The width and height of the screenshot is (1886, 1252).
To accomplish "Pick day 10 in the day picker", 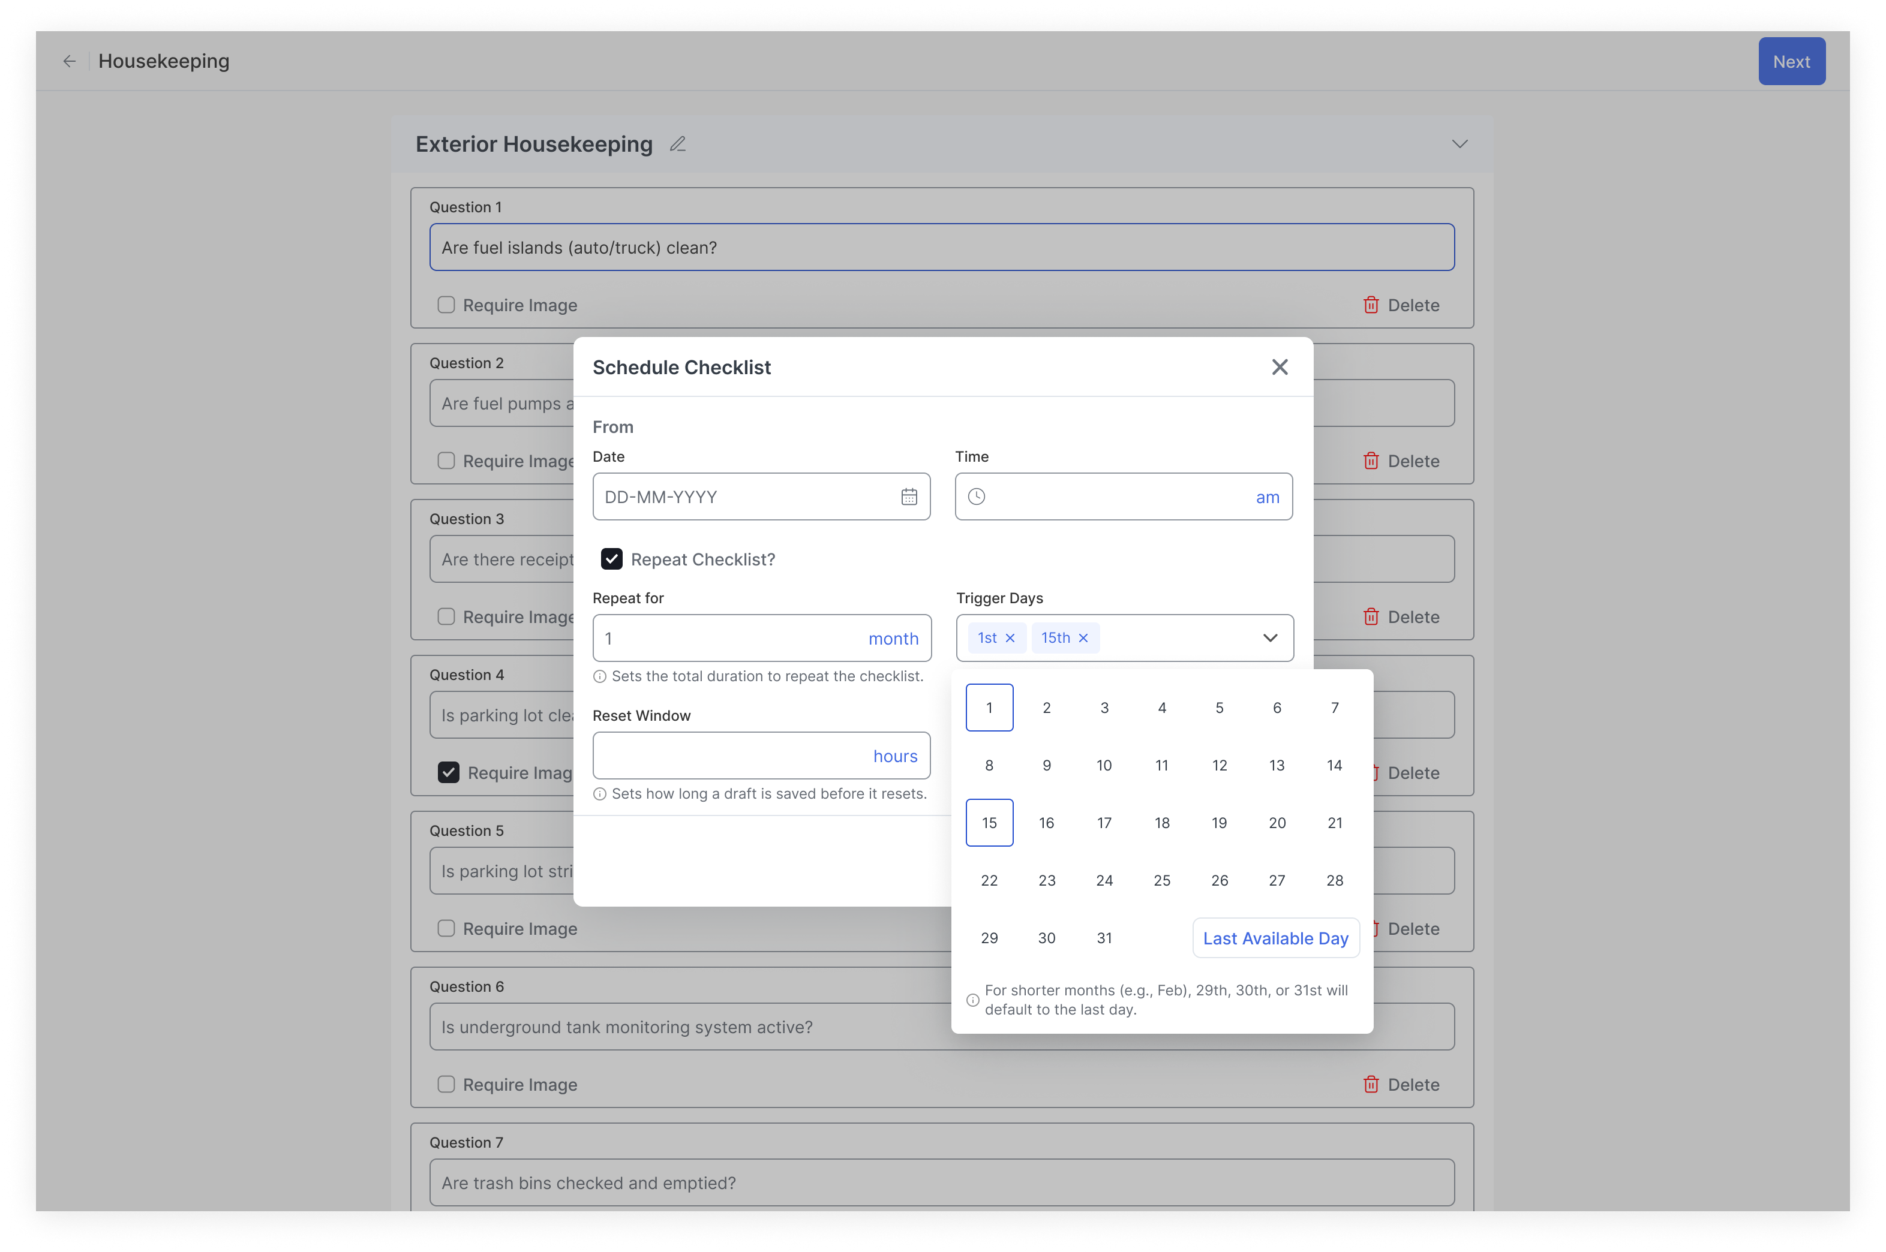I will coord(1104,765).
